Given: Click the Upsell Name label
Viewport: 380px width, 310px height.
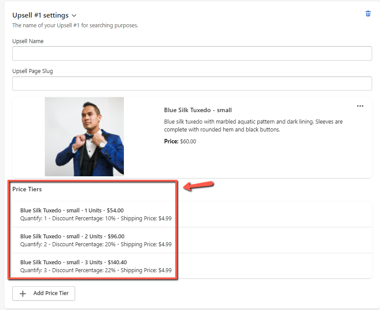Looking at the screenshot, I should [28, 41].
